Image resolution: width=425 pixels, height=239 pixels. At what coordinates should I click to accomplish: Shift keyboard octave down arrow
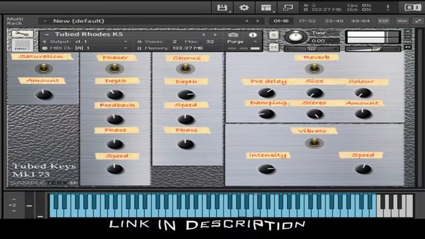14,211
